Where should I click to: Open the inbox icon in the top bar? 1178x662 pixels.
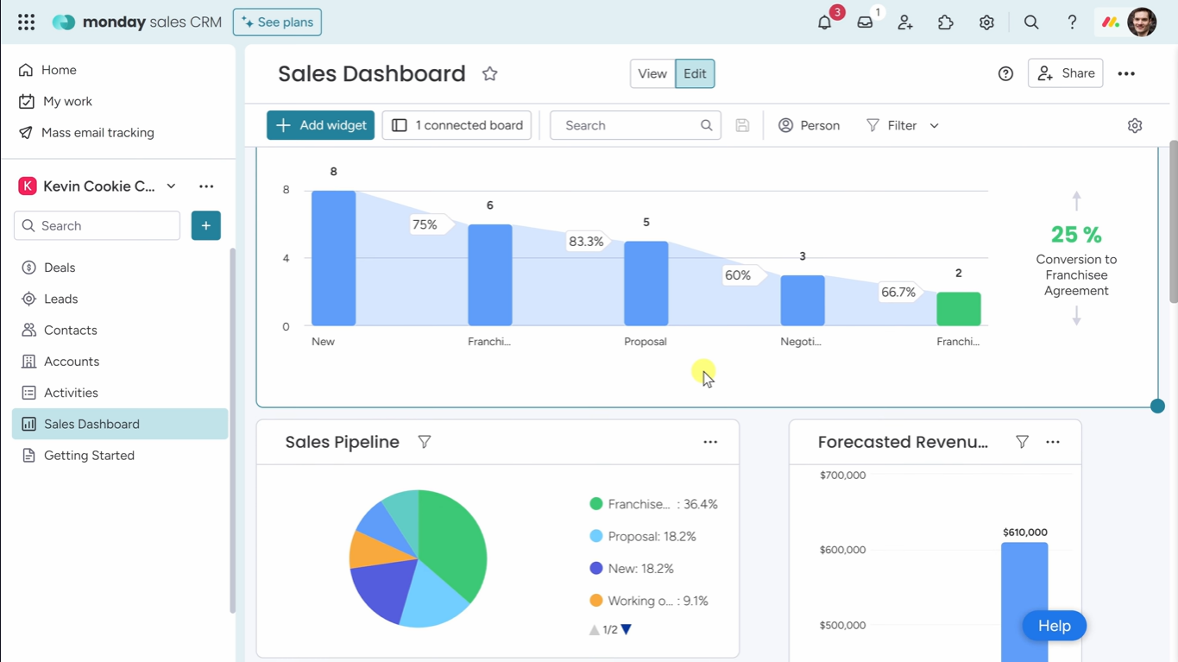[x=864, y=22]
